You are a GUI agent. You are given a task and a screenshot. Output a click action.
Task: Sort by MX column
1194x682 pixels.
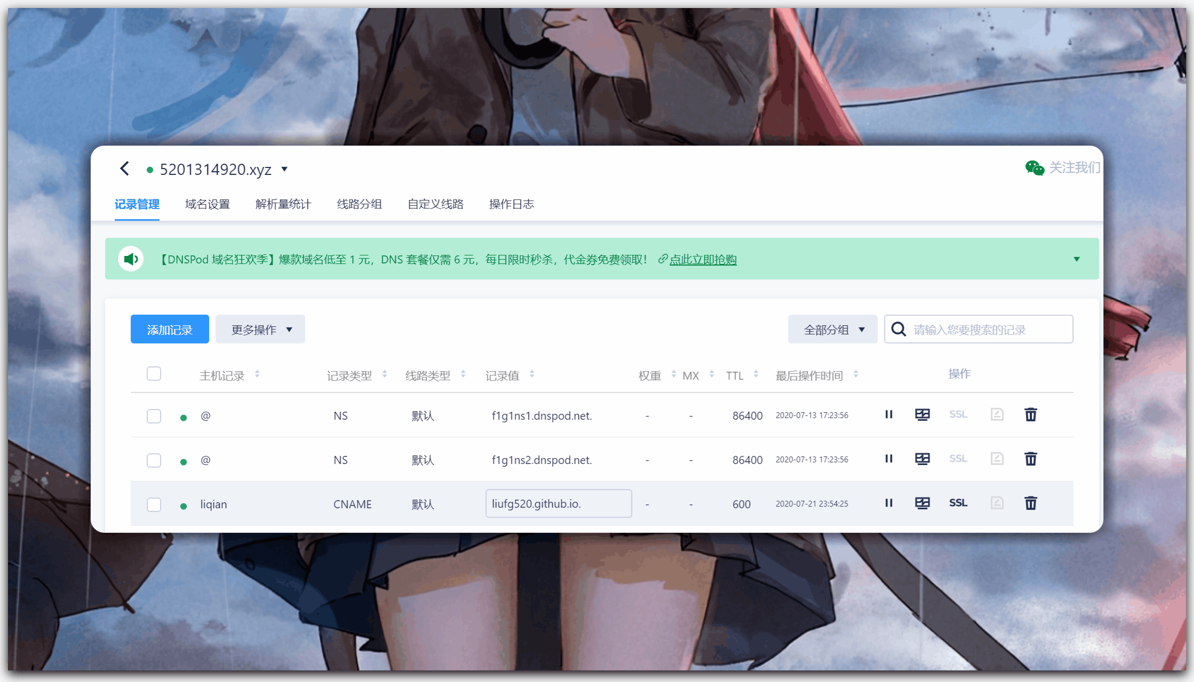point(712,374)
